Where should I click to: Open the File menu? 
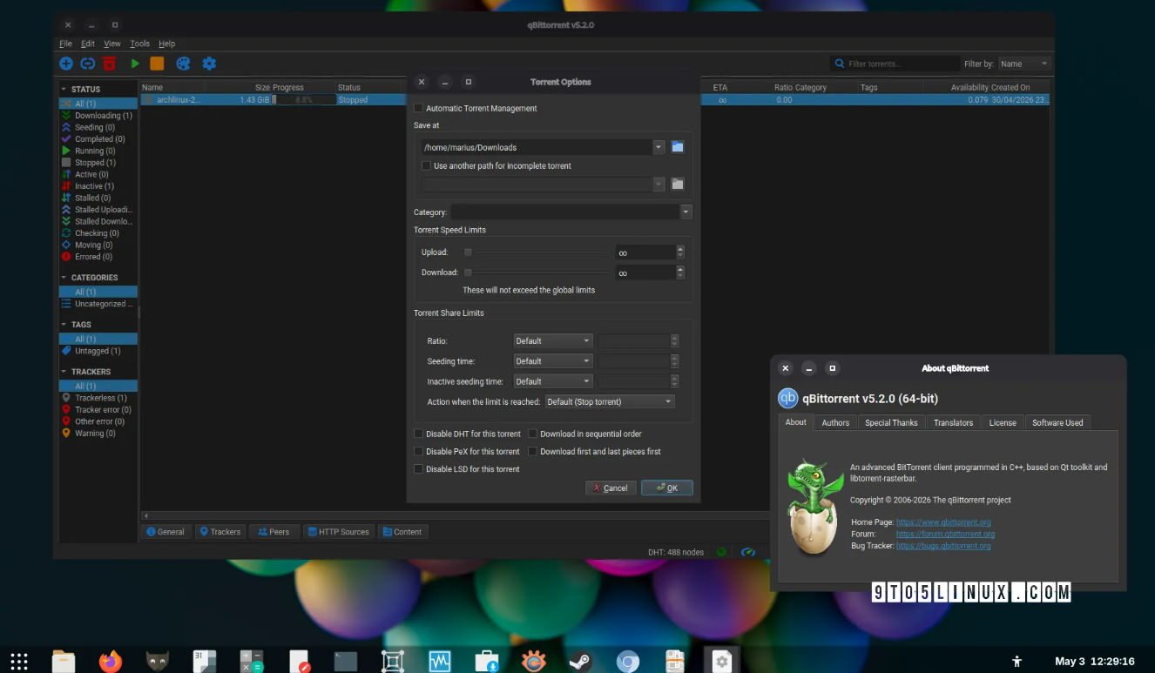point(65,44)
